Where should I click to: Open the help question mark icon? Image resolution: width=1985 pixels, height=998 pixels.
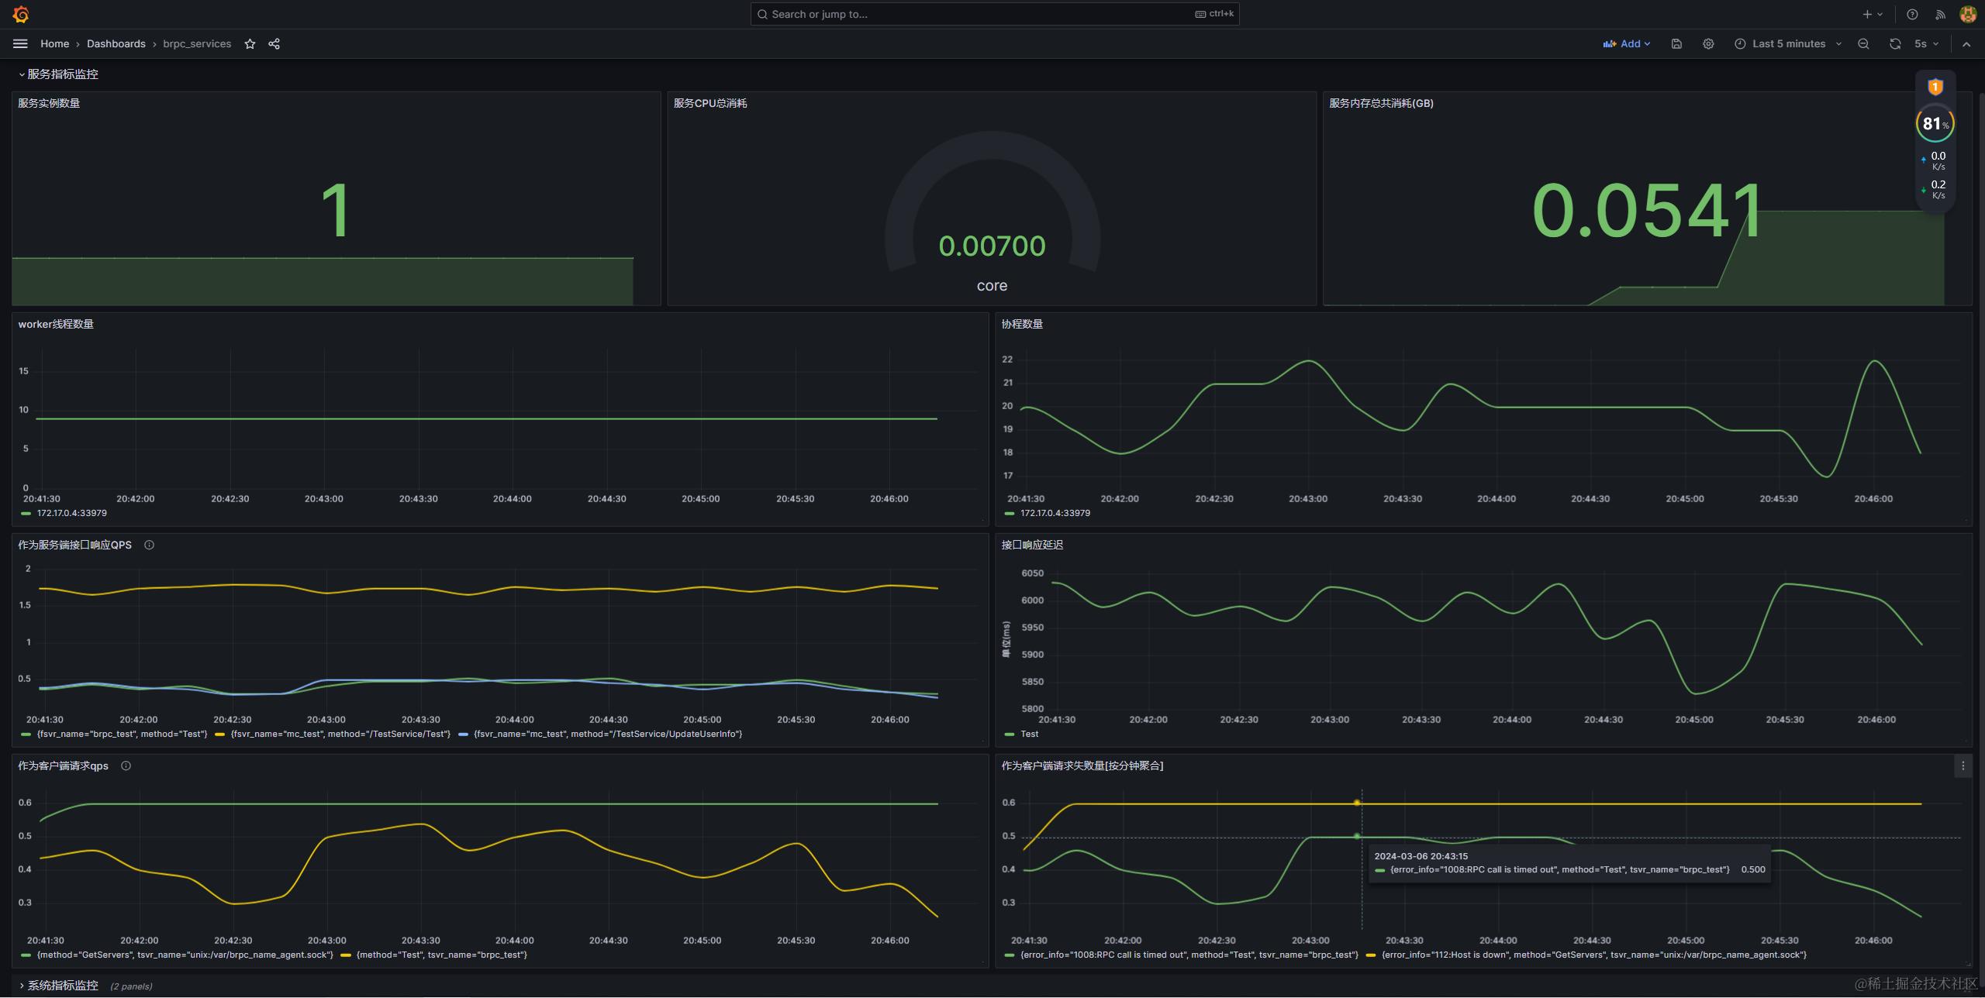tap(1912, 14)
